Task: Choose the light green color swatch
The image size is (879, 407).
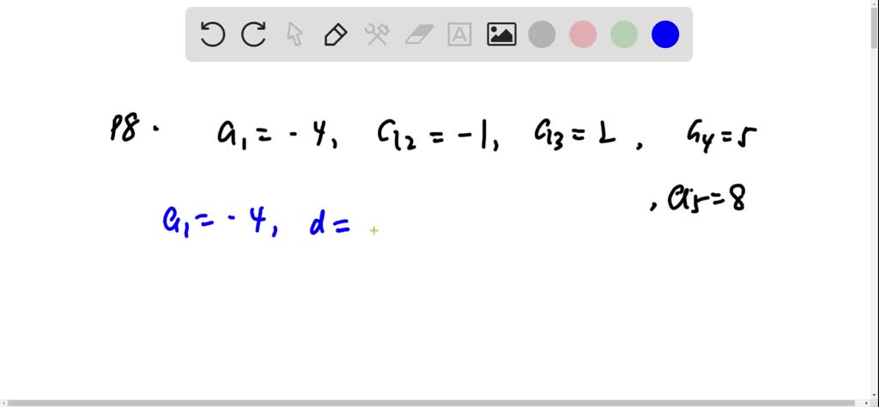Action: (624, 34)
